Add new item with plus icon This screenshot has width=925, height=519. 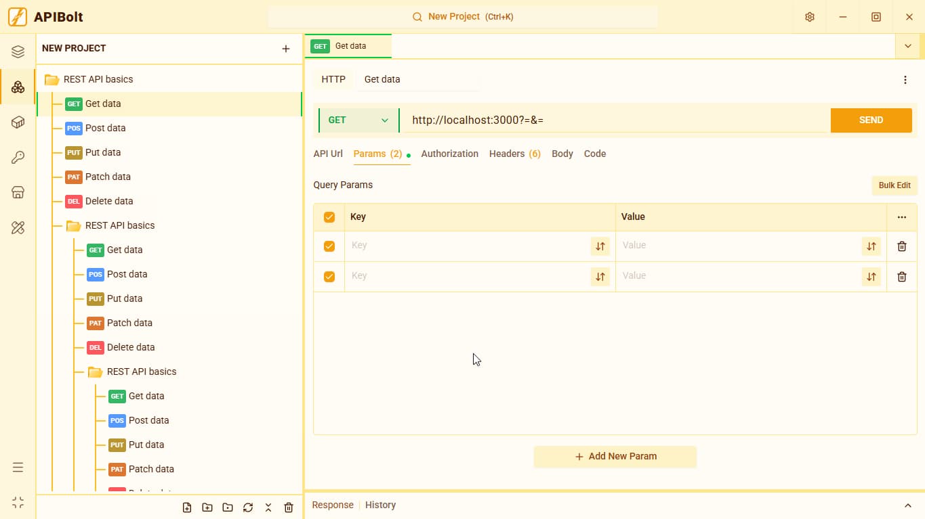(x=286, y=49)
